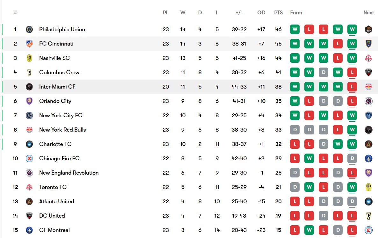Open the next opponent icon for Columbus Crew

click(x=368, y=72)
